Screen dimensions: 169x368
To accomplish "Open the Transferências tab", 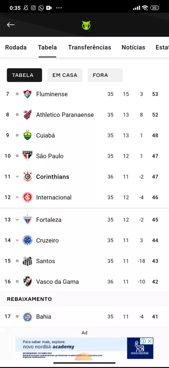I will point(89,47).
